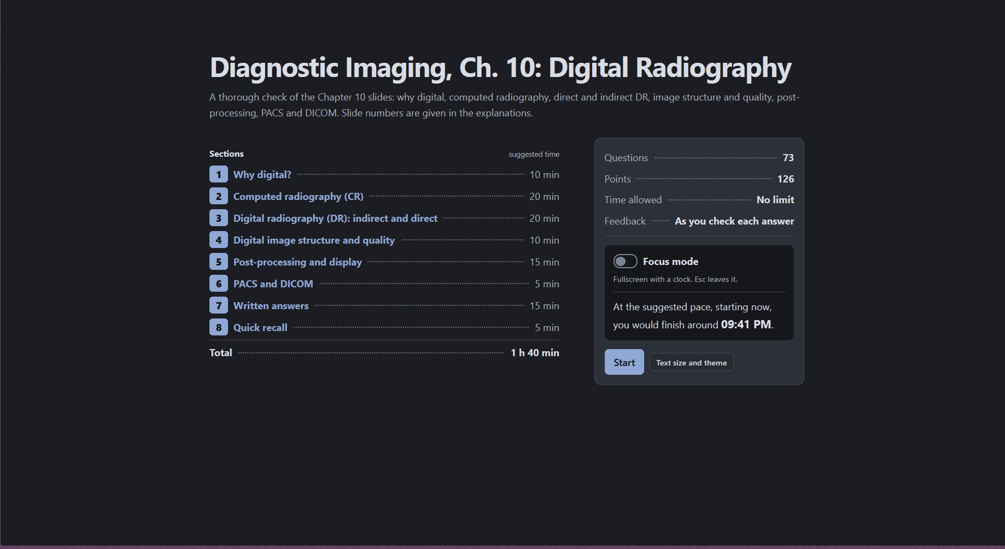Click the section 8 number badge
The height and width of the screenshot is (549, 1005).
[x=219, y=327]
